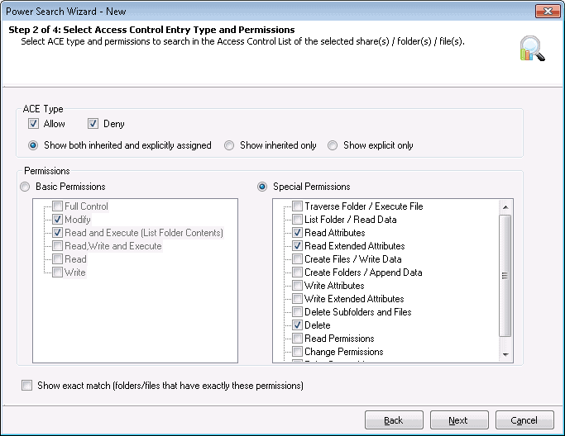Viewport: 565px width, 436px height.
Task: Go Back to previous wizard step
Action: coord(394,420)
